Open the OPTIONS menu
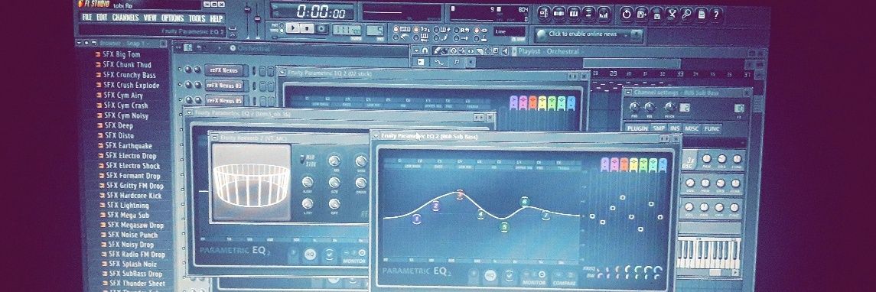The height and width of the screenshot is (292, 876). 173,18
